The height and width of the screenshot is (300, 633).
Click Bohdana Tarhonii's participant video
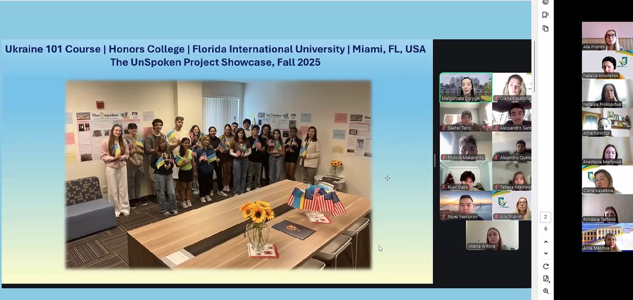607,208
